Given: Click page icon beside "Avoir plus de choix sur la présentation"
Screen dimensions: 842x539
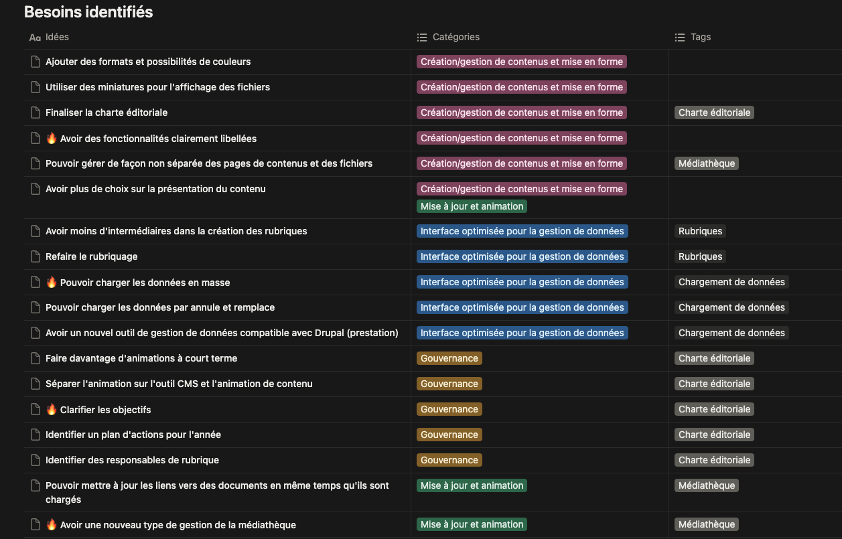Looking at the screenshot, I should pyautogui.click(x=36, y=189).
